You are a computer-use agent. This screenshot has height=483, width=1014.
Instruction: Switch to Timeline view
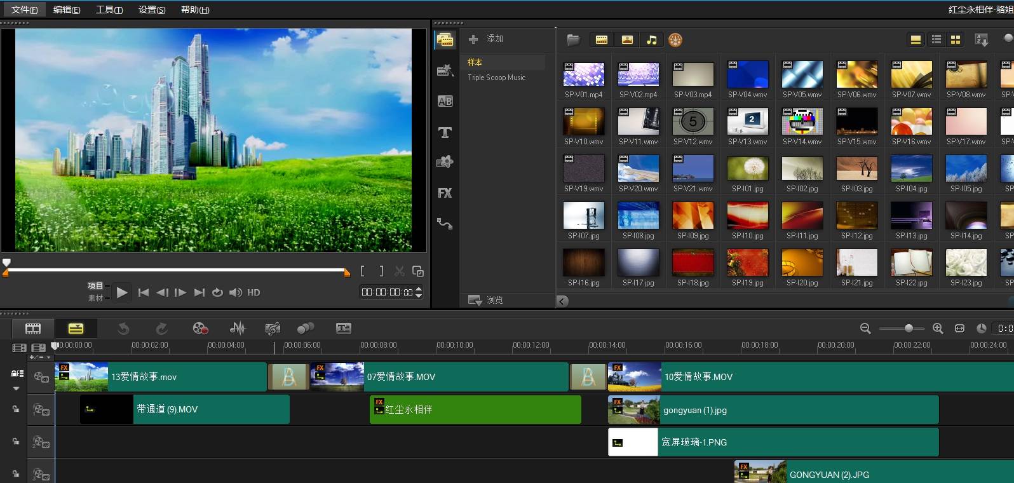point(76,329)
